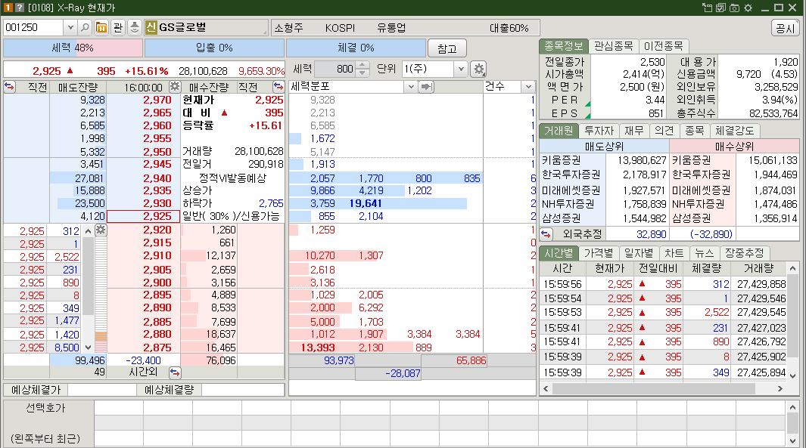The height and width of the screenshot is (448, 806).
Task: Click the arrow icon beside 세력분포 dropdown
Action: click(x=426, y=87)
